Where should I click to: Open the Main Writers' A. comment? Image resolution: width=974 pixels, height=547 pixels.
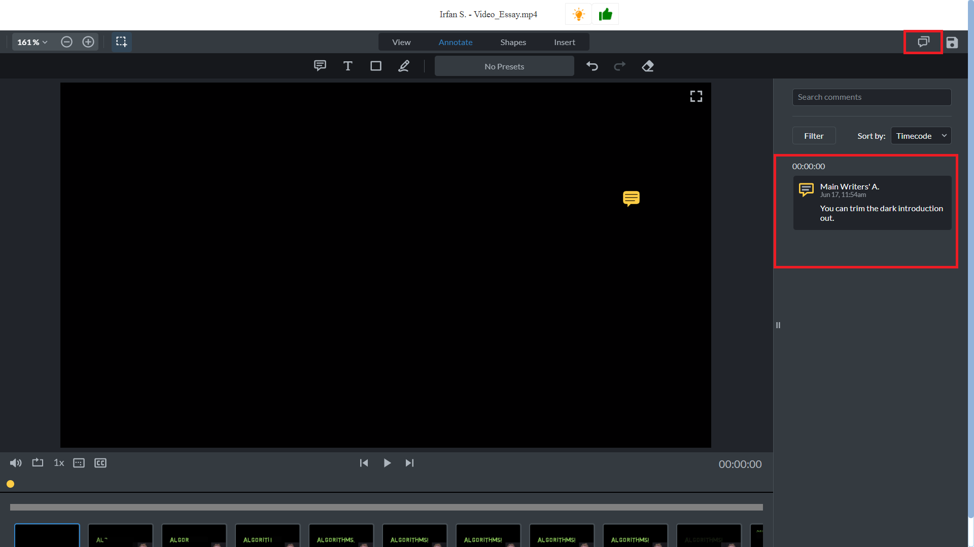coord(872,203)
